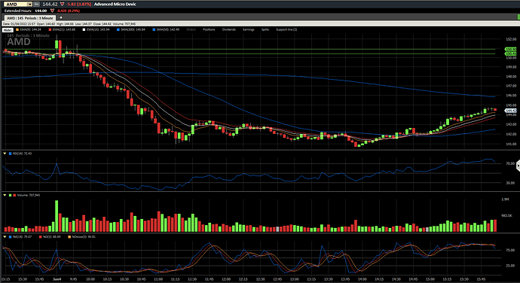Click the Volume red color swatch

click(x=14, y=196)
